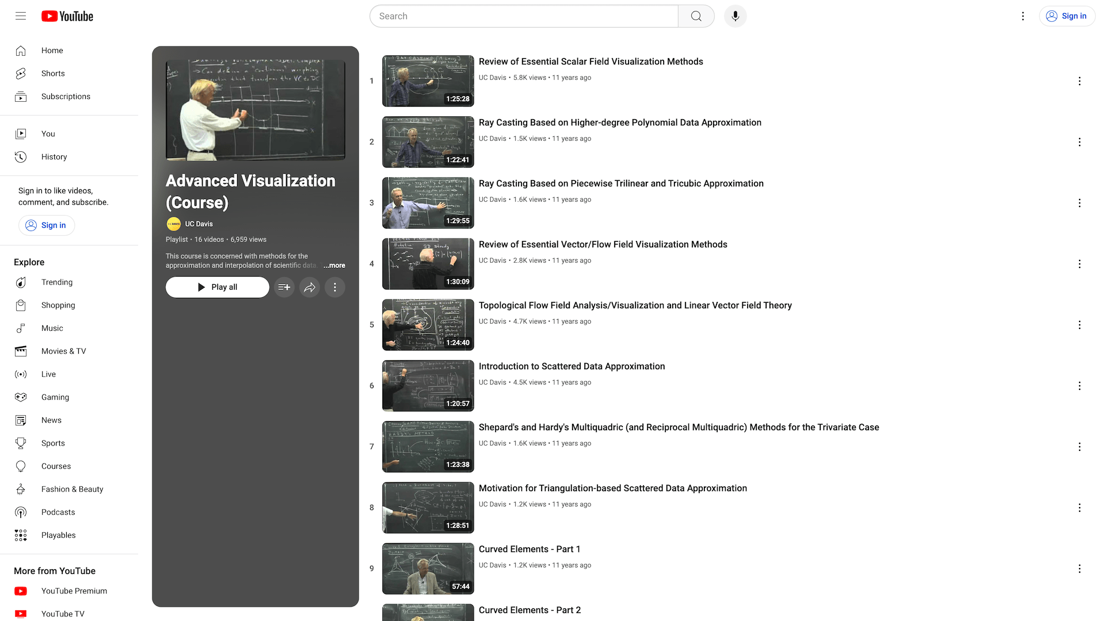
Task: Go to History in sidebar
Action: coord(54,157)
